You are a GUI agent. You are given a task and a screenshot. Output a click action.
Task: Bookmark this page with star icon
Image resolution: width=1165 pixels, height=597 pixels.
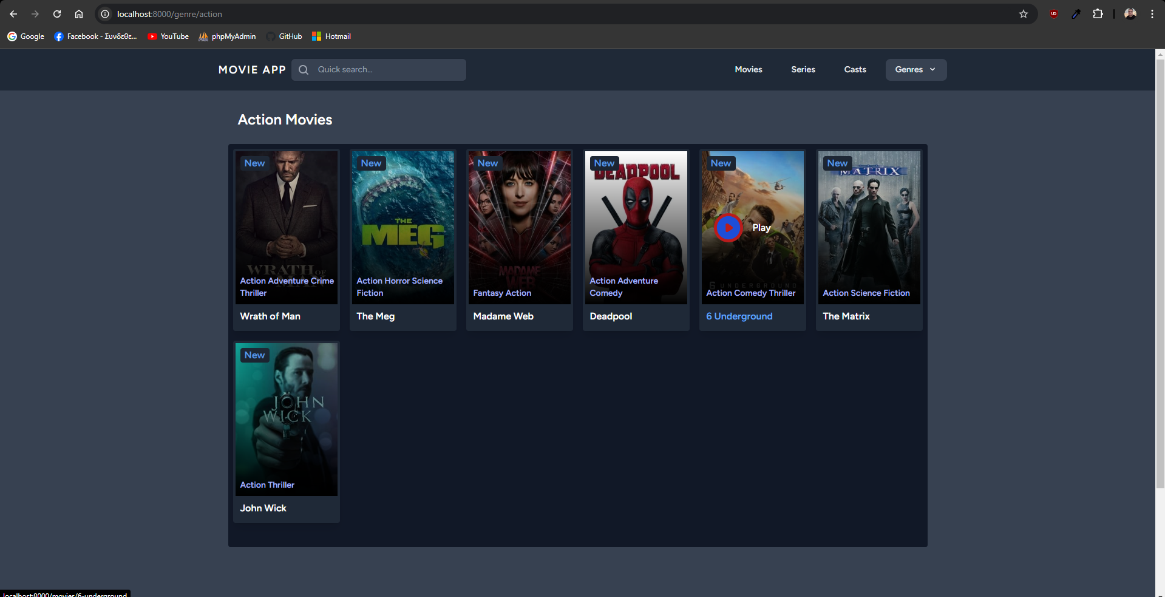pyautogui.click(x=1024, y=14)
